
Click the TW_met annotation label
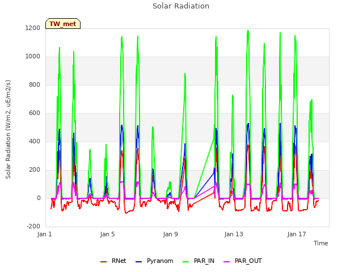pyautogui.click(x=63, y=24)
